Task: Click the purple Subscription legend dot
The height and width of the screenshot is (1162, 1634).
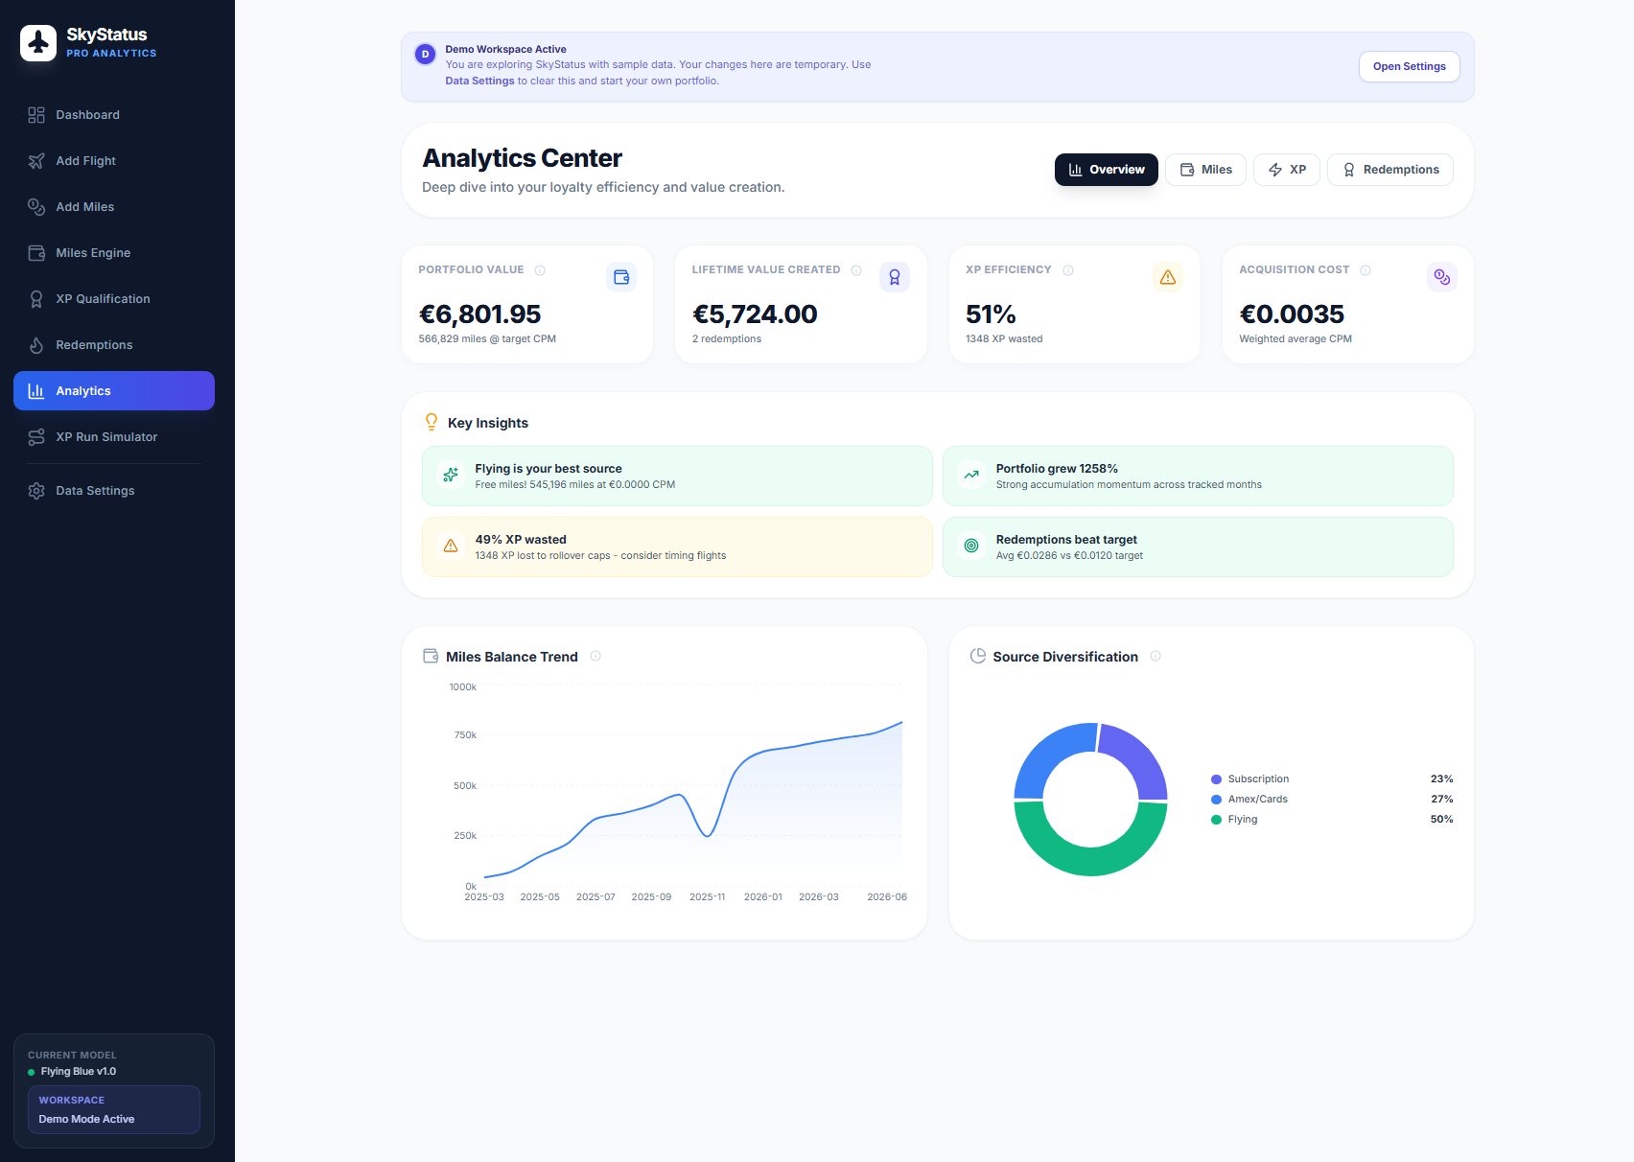Action: pyautogui.click(x=1216, y=779)
